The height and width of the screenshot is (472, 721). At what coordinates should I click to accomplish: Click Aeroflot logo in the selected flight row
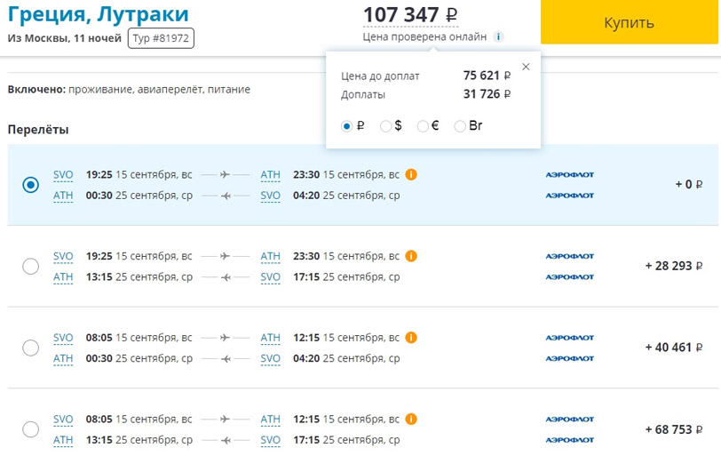[x=569, y=175]
